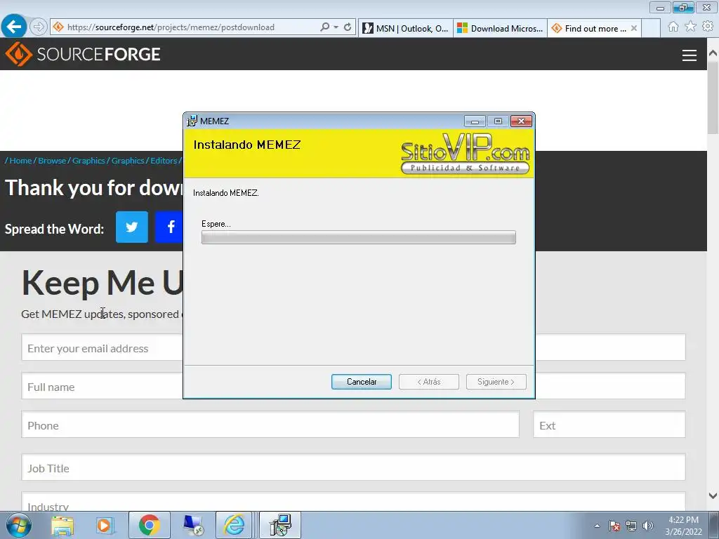Open Google Chrome from taskbar
The image size is (719, 539).
point(150,525)
